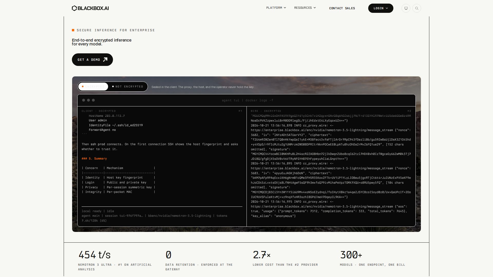Viewport: 493px width, 277px height.
Task: Click the 'Per-packet MAC' table cell
Action: (119, 192)
